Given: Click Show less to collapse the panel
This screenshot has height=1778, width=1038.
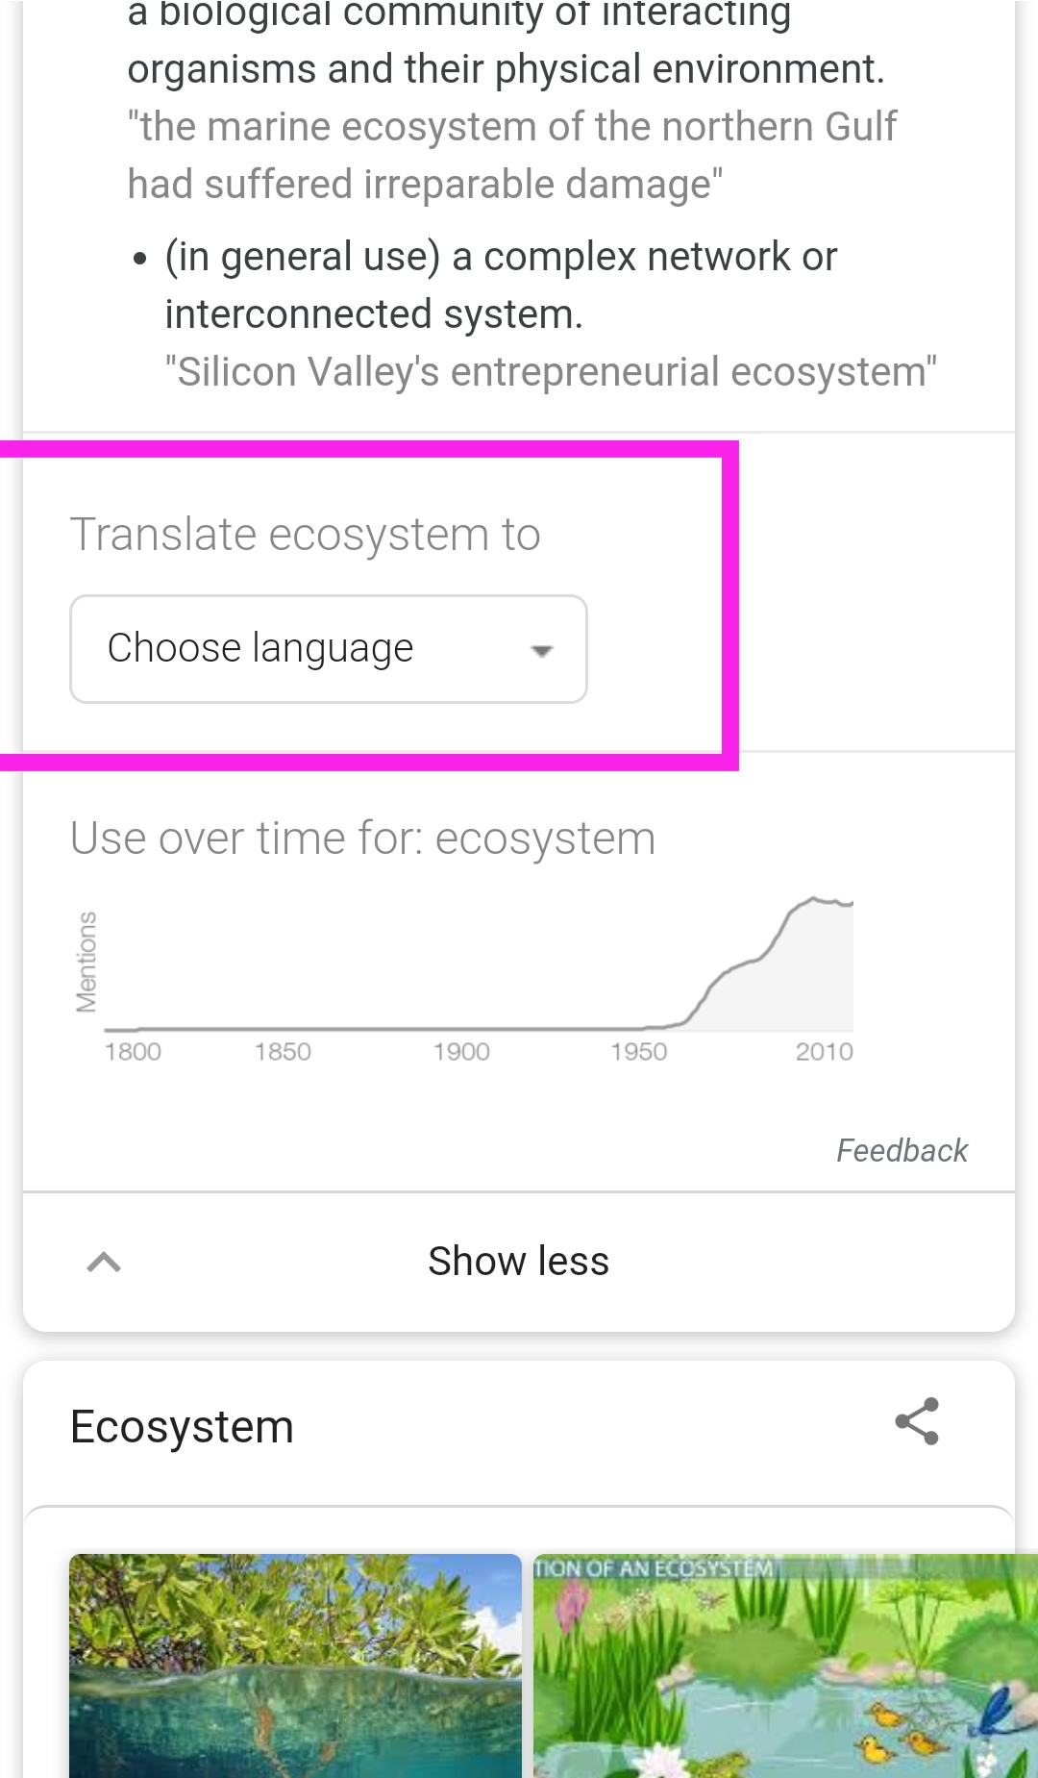Looking at the screenshot, I should [x=518, y=1261].
